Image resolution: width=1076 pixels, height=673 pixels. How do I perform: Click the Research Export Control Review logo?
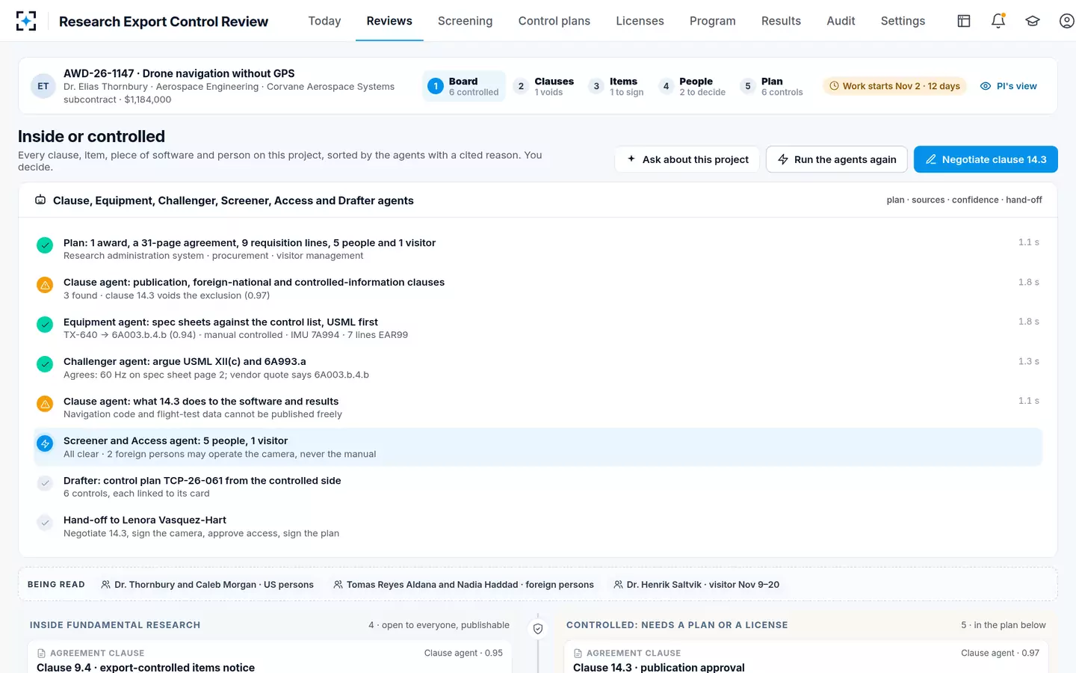coord(26,21)
